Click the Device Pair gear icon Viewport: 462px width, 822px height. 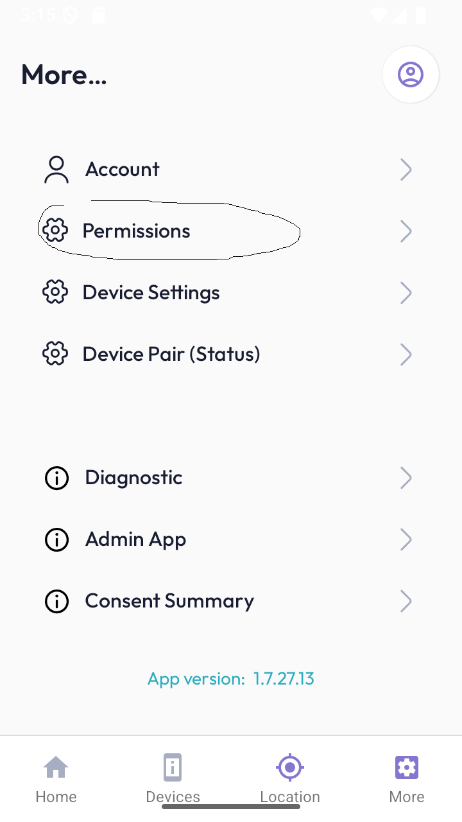(55, 354)
